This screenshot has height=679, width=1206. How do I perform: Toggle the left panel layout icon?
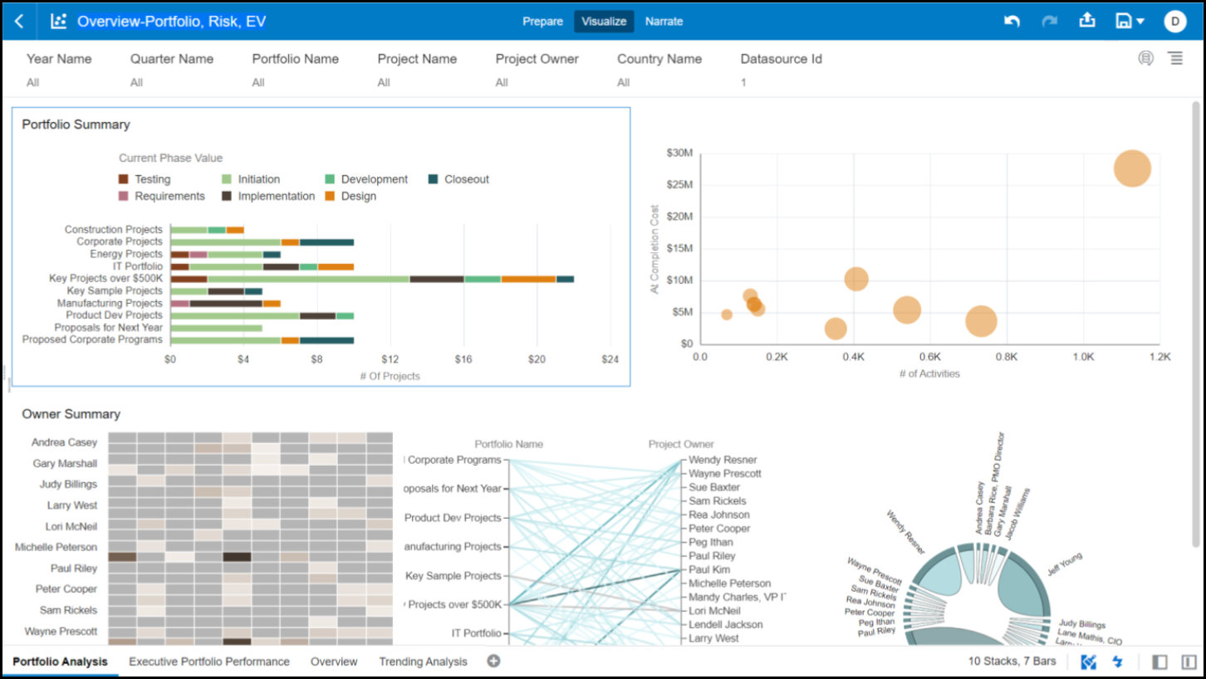(x=1160, y=662)
